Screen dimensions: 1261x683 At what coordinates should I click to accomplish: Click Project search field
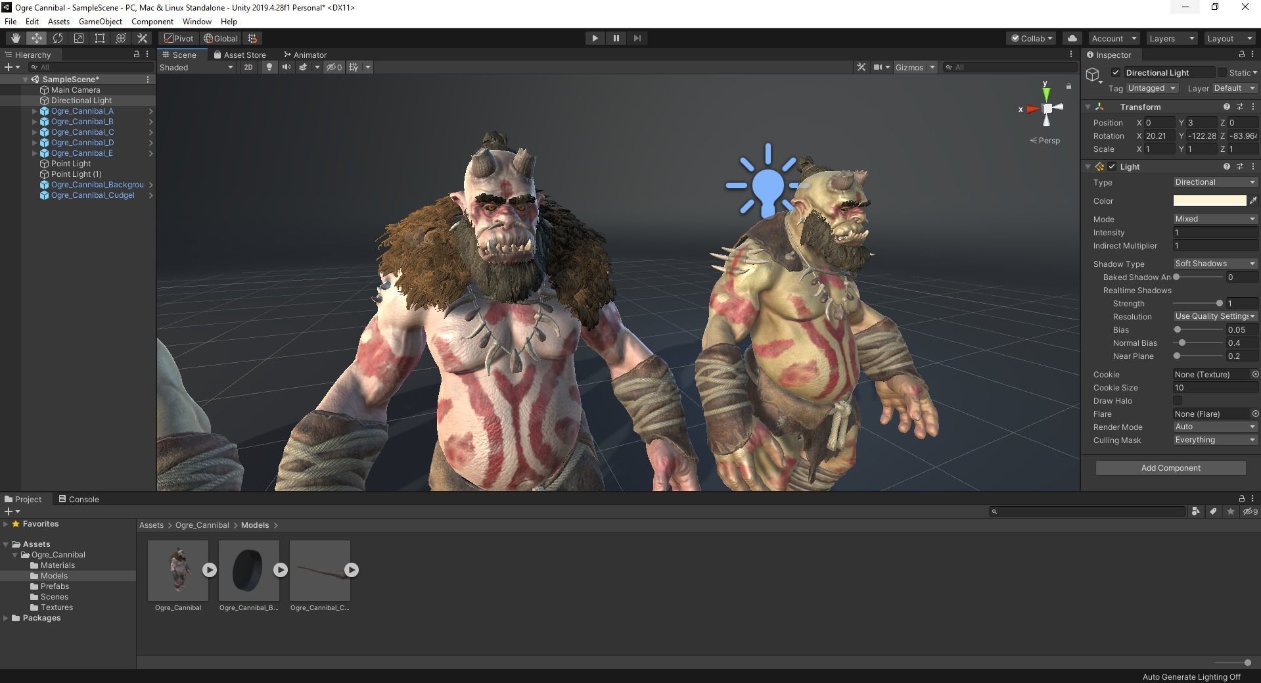[x=1088, y=511]
